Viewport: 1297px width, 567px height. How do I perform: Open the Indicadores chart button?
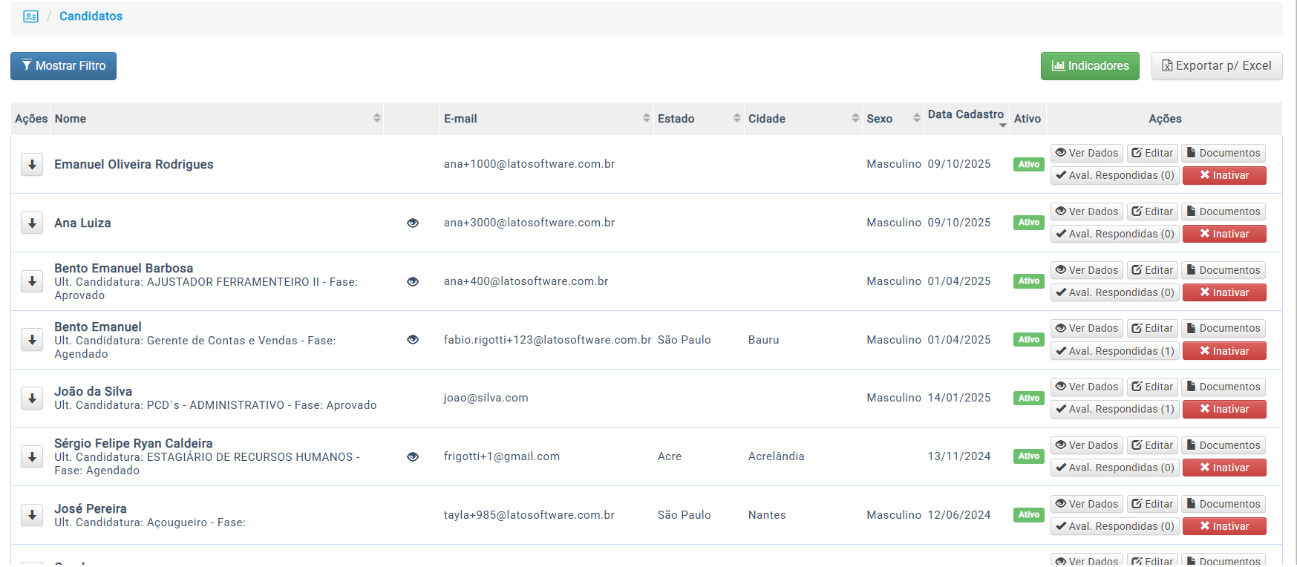coord(1089,66)
